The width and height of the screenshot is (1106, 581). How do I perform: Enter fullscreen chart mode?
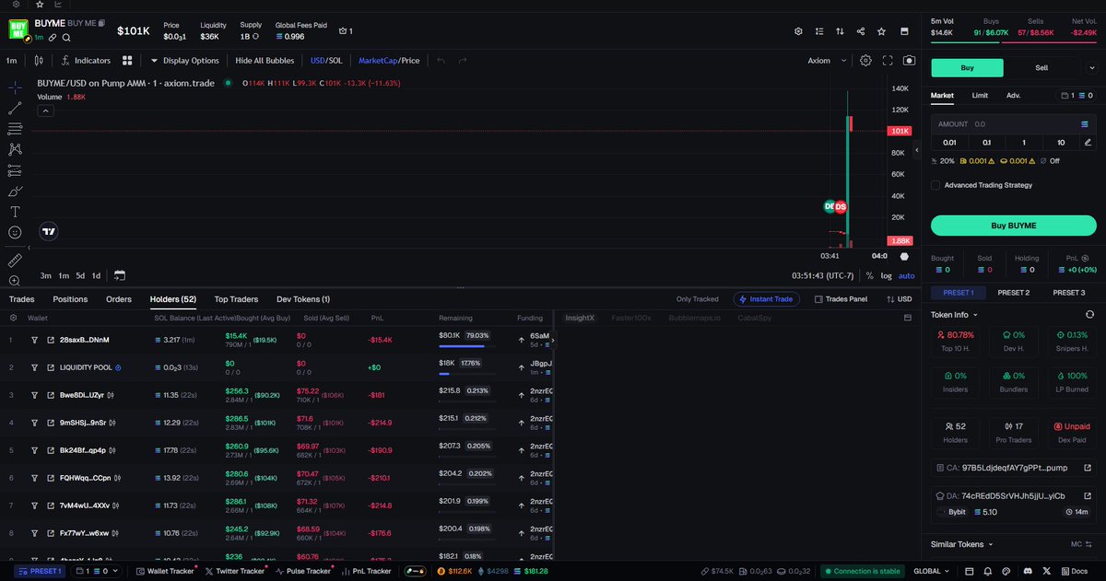point(888,60)
